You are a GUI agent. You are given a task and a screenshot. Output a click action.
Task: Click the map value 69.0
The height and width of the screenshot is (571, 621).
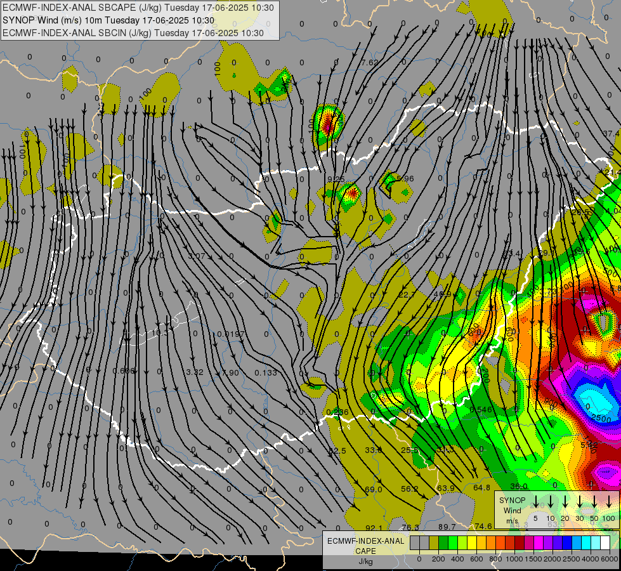click(374, 490)
